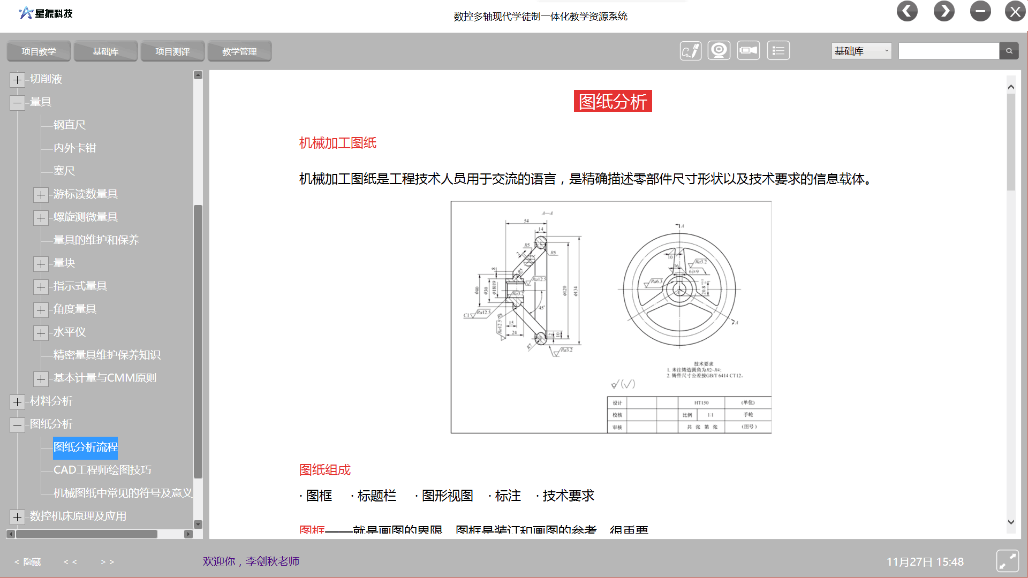
Task: Open the 项目教学 tab
Action: tap(39, 51)
